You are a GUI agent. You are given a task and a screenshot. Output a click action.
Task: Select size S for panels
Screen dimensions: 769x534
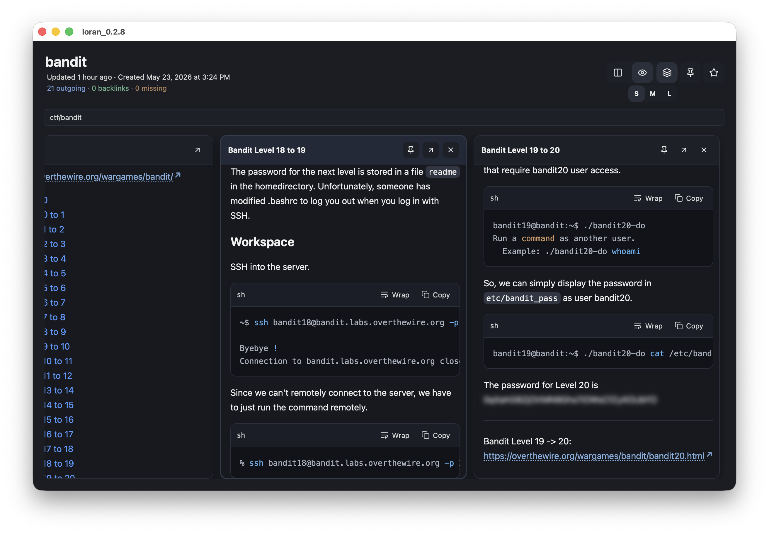(x=636, y=94)
